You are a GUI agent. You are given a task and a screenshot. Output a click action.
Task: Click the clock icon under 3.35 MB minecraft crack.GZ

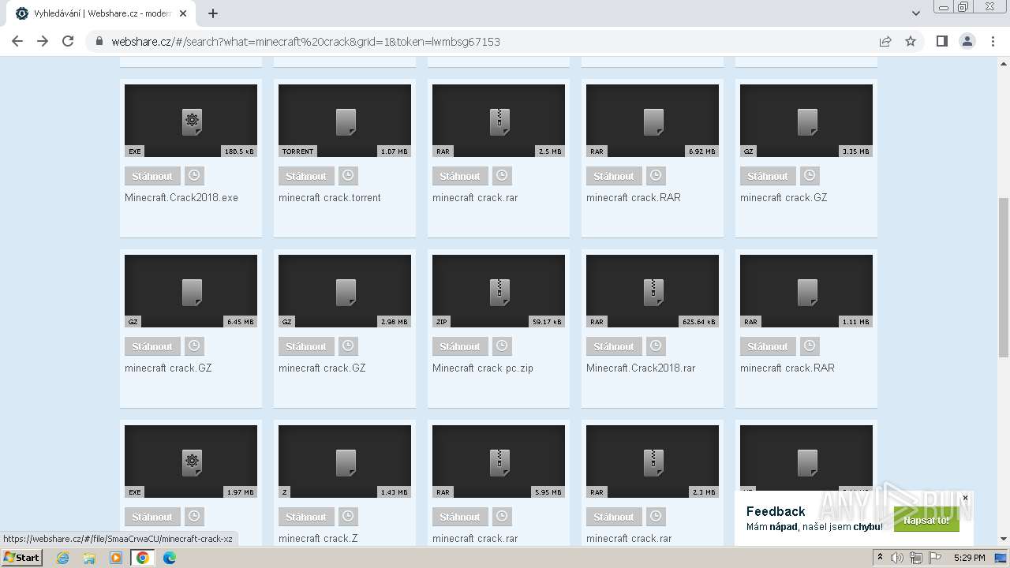tap(810, 176)
